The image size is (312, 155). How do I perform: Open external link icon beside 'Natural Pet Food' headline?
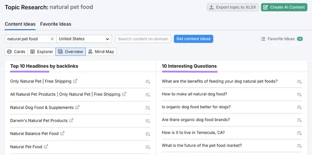pos(46,147)
